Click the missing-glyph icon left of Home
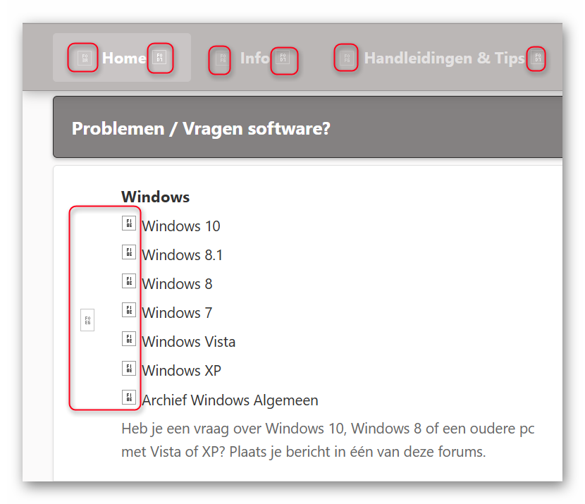Image resolution: width=585 pixels, height=504 pixels. [85, 59]
